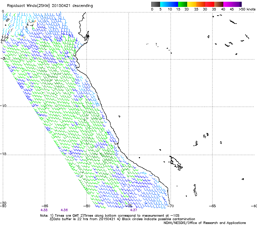Click the light blue 5-10 knots color swatch
Image resolution: width=257 pixels, height=225 pixels.
pyautogui.click(x=165, y=4)
